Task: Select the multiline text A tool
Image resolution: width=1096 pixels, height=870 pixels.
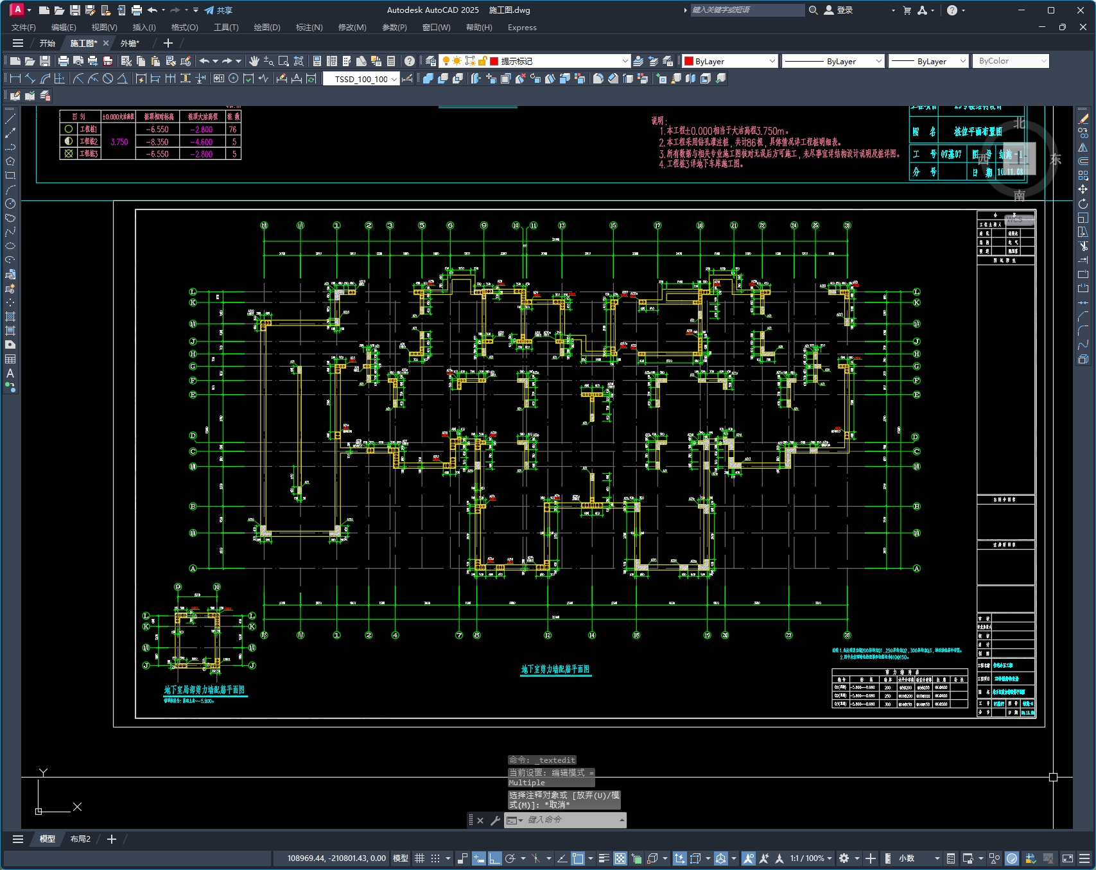Action: pos(10,373)
